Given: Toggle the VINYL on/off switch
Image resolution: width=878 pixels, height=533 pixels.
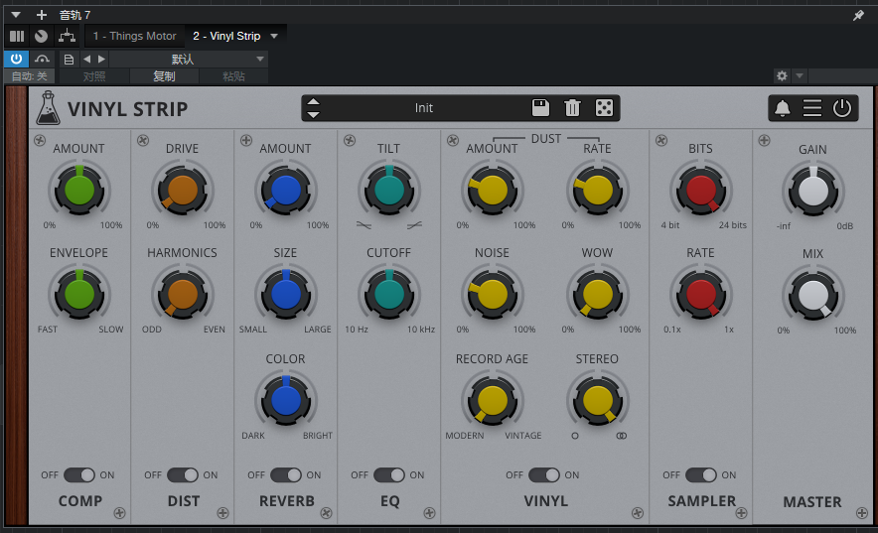Looking at the screenshot, I should [x=543, y=474].
